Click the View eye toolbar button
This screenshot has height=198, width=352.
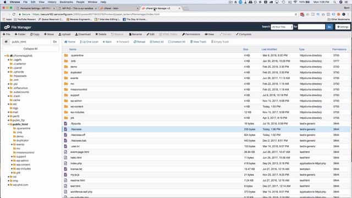click(209, 34)
